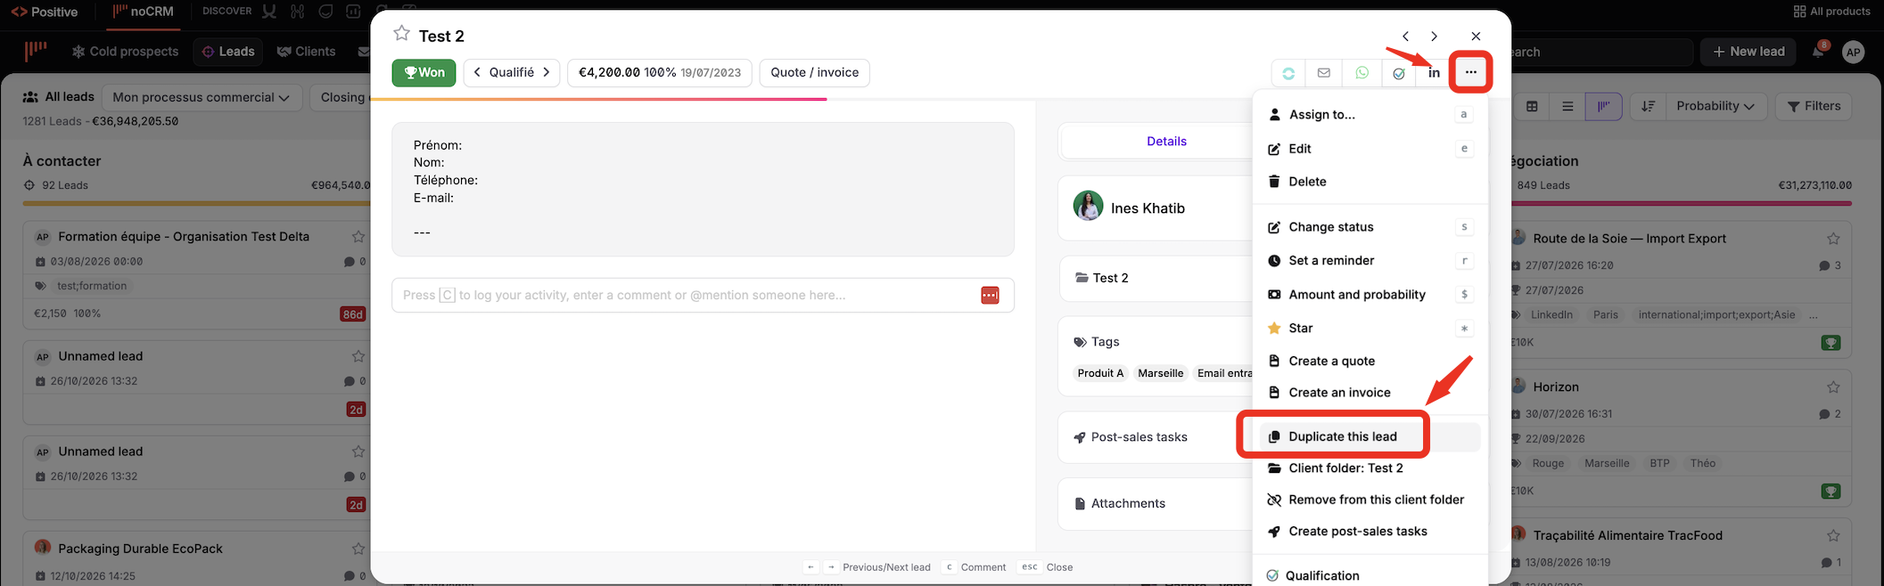Screen dimensions: 1884x586
Task: Click the Marseille tag in Tags section
Action: coord(1160,373)
